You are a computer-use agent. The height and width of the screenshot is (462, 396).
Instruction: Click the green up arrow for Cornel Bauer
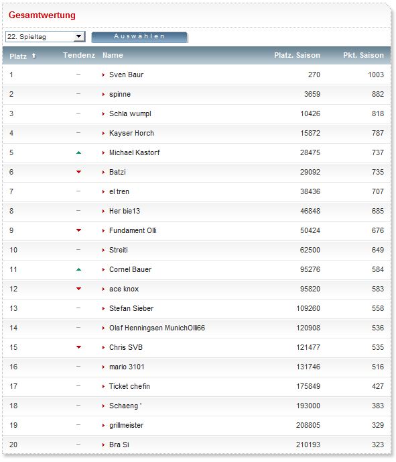[x=78, y=269]
